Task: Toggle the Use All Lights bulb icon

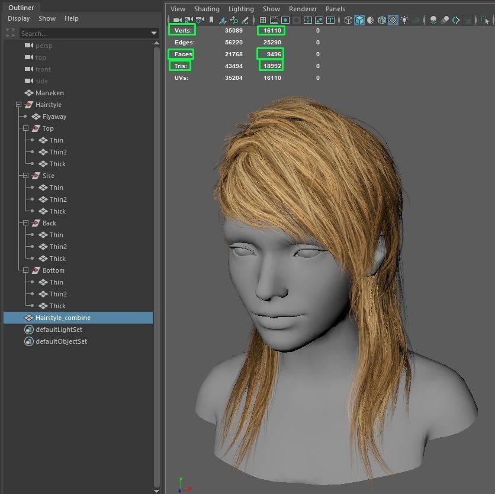Action: tap(404, 20)
